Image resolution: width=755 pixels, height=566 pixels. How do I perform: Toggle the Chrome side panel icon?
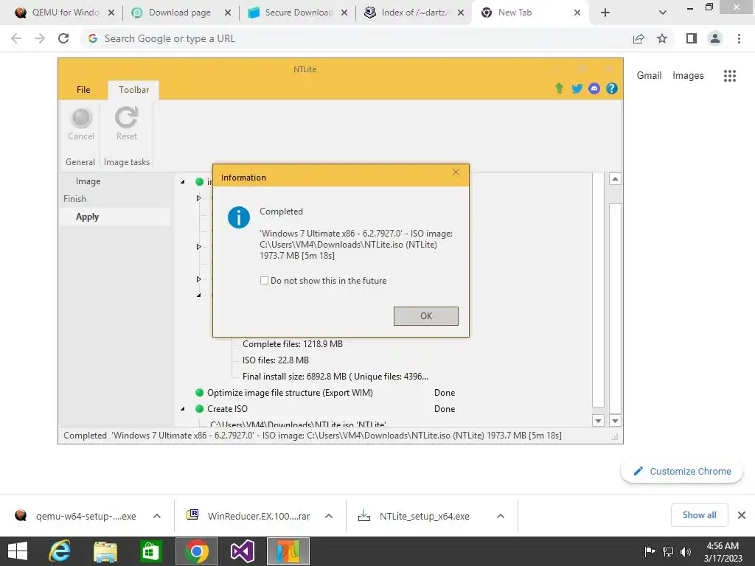tap(692, 38)
